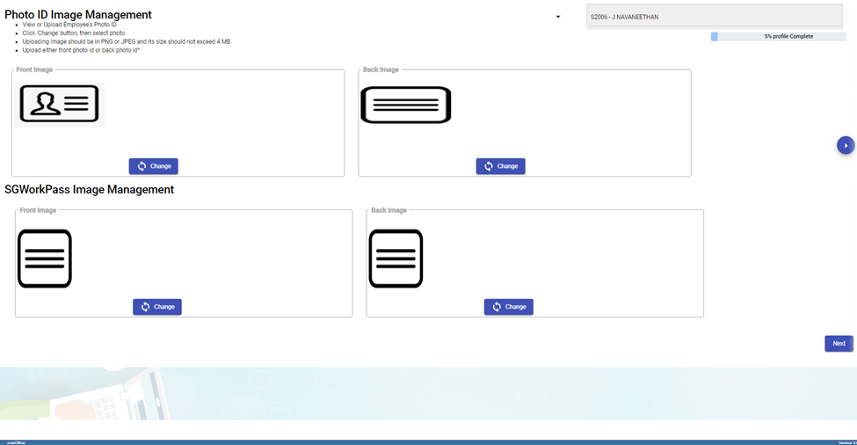Click the round blue arrow button at right edge
The height and width of the screenshot is (445, 857).
click(x=845, y=145)
